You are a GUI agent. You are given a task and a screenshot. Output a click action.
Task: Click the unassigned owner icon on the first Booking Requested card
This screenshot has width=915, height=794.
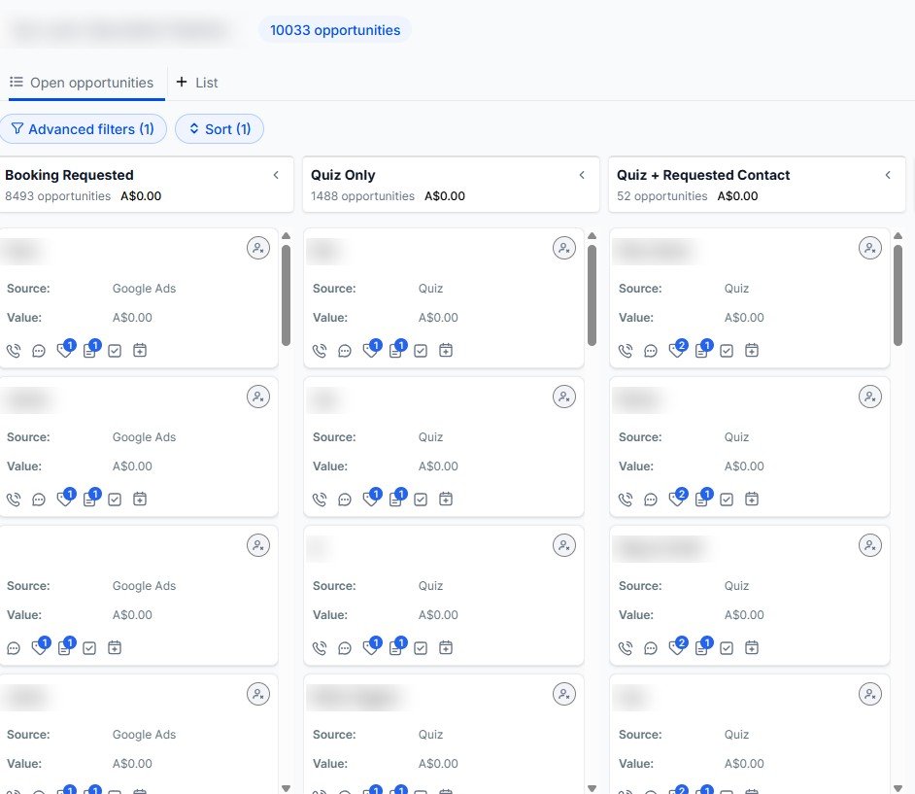tap(258, 248)
